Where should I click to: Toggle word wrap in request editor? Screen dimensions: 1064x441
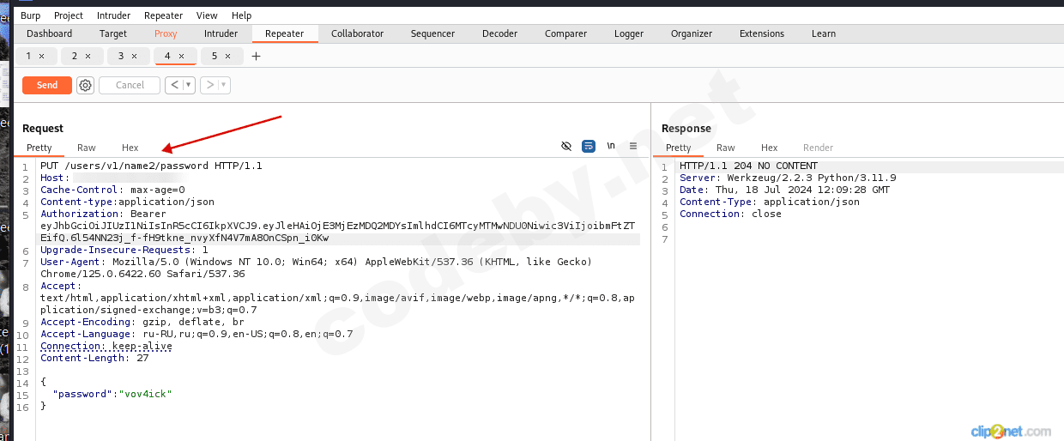(589, 147)
